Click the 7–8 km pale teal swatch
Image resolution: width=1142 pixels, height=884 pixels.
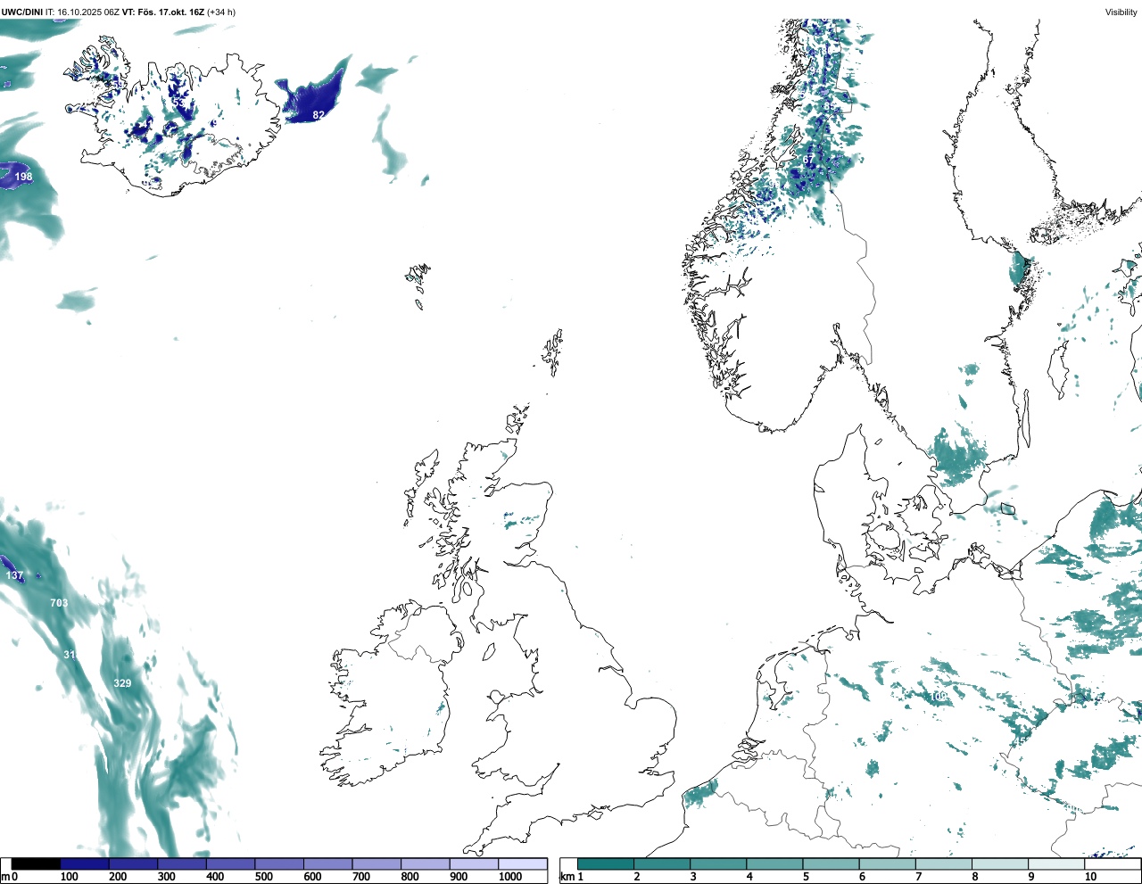pyautogui.click(x=943, y=863)
